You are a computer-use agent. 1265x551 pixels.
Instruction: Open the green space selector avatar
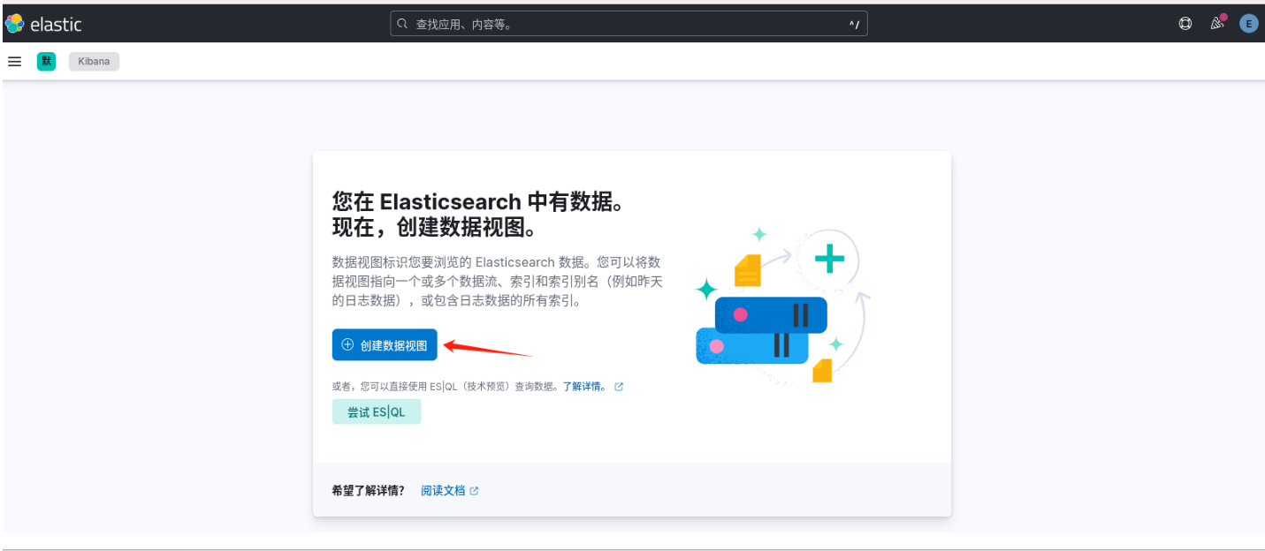point(46,61)
